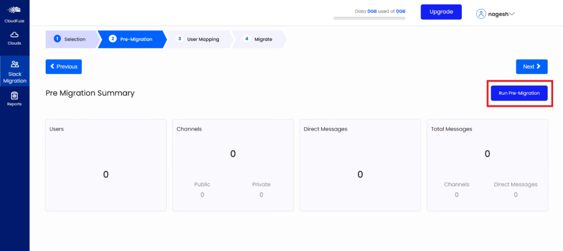The height and width of the screenshot is (251, 563).
Task: Click the user avatar icon beside nagesh
Action: [481, 14]
